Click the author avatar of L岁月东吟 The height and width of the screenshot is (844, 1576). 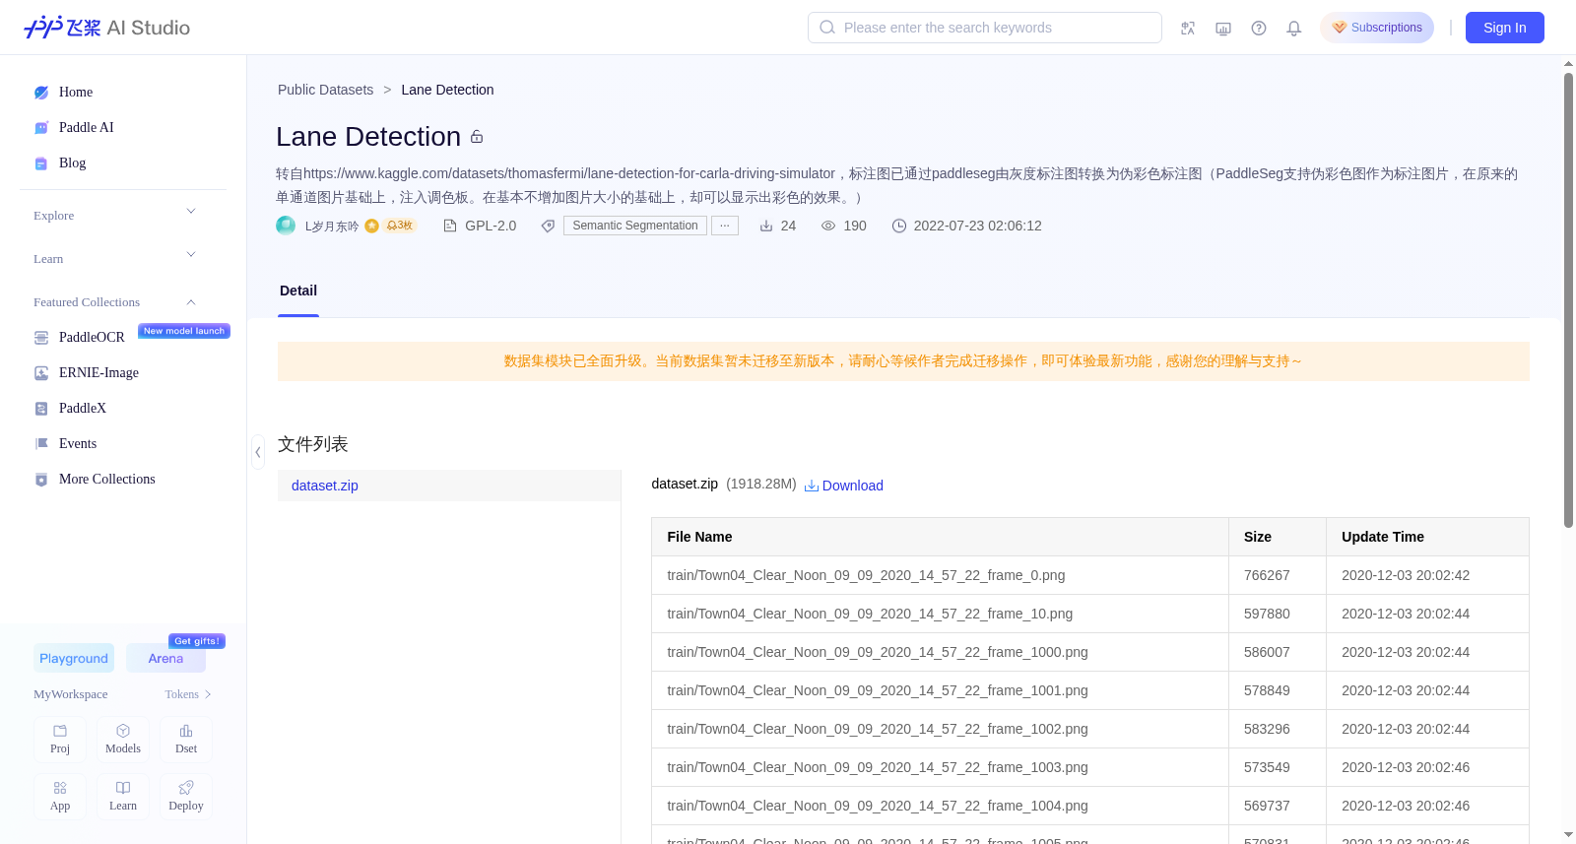[286, 226]
